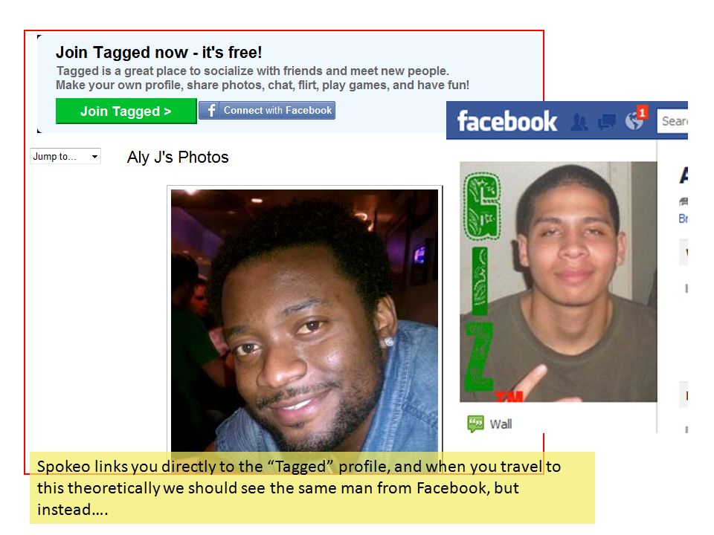
Task: Click into the Facebook Search field
Action: point(672,121)
